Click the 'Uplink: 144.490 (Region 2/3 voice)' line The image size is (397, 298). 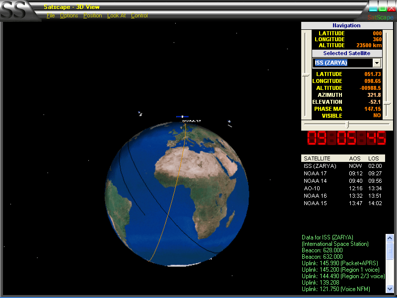click(343, 276)
